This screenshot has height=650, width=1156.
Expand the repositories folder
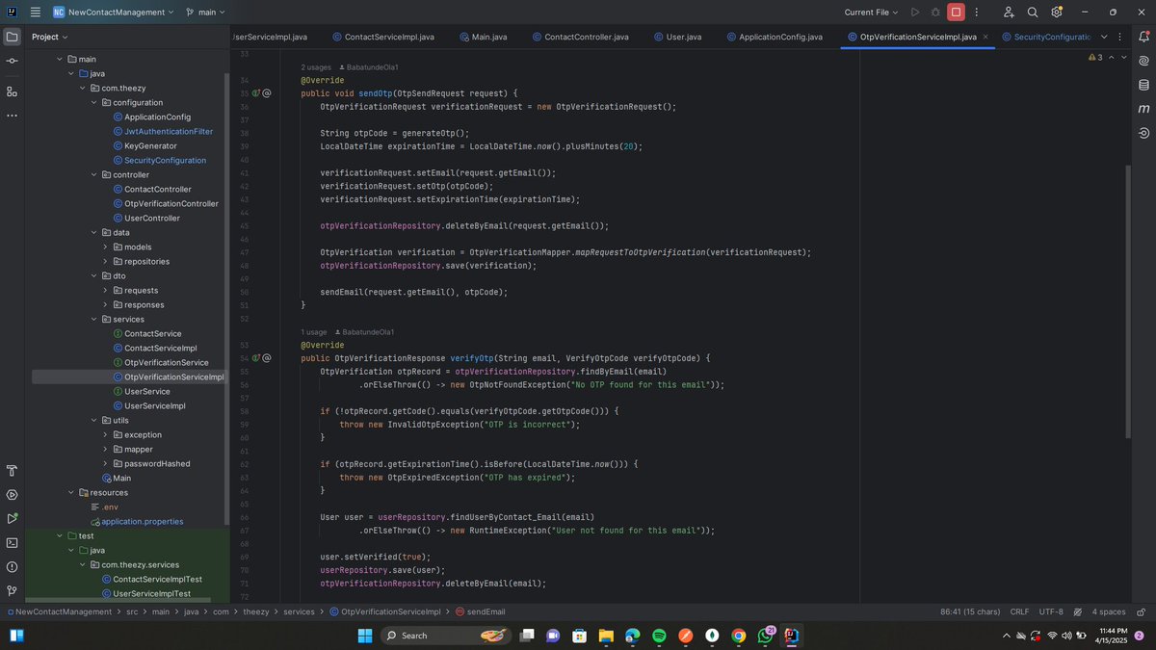coord(106,261)
